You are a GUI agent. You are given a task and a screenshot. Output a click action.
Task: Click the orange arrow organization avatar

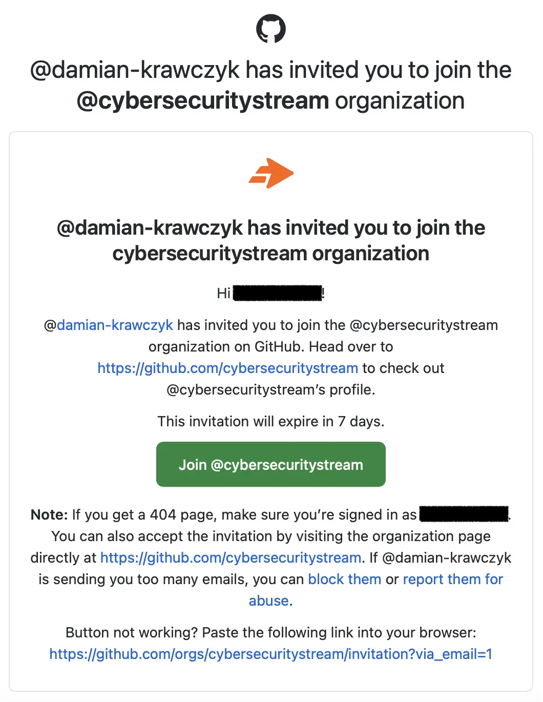click(271, 174)
